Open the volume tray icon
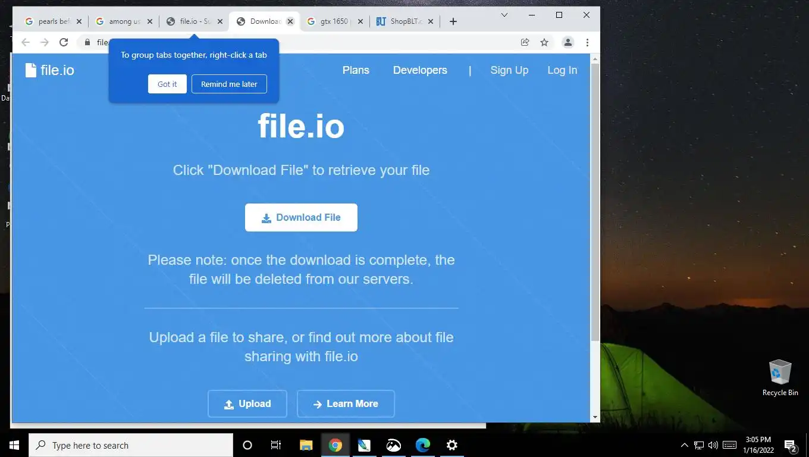Screen dimensions: 809x457 (713, 445)
